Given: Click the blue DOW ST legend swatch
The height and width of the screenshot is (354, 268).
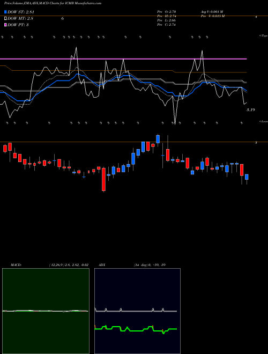Looking at the screenshot, I should [5, 12].
